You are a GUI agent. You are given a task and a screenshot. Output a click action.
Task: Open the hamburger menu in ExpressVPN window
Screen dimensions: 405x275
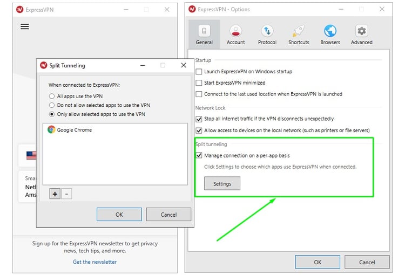tap(25, 26)
